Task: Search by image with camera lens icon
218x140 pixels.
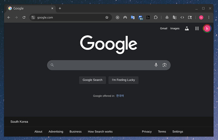Action: point(165,65)
